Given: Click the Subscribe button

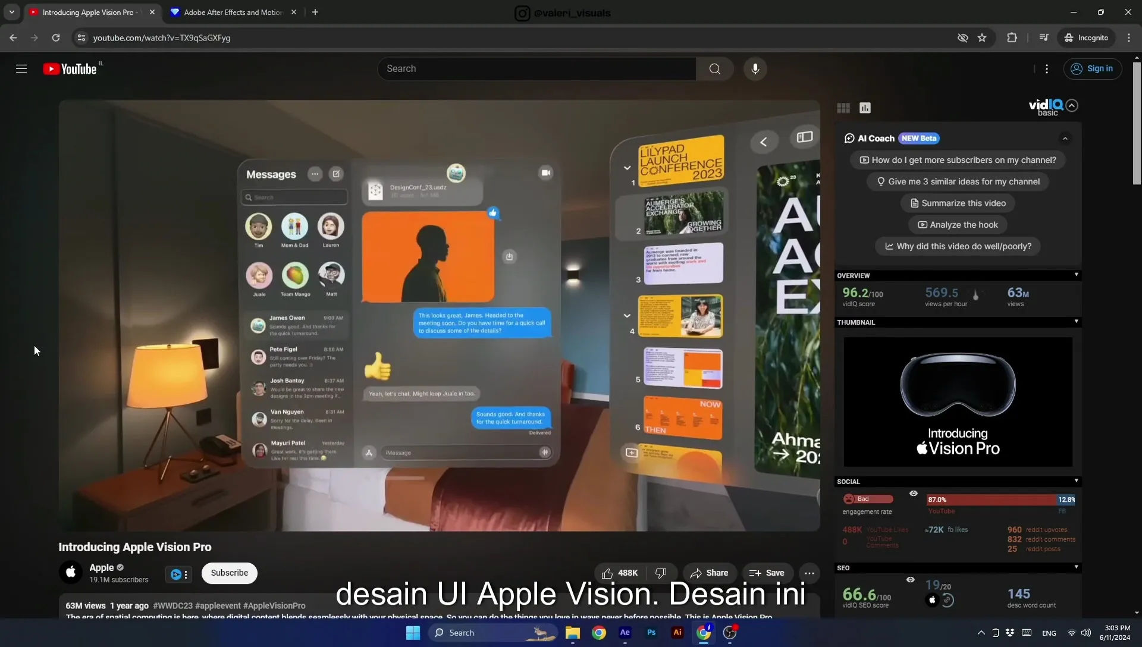Looking at the screenshot, I should click(x=230, y=573).
